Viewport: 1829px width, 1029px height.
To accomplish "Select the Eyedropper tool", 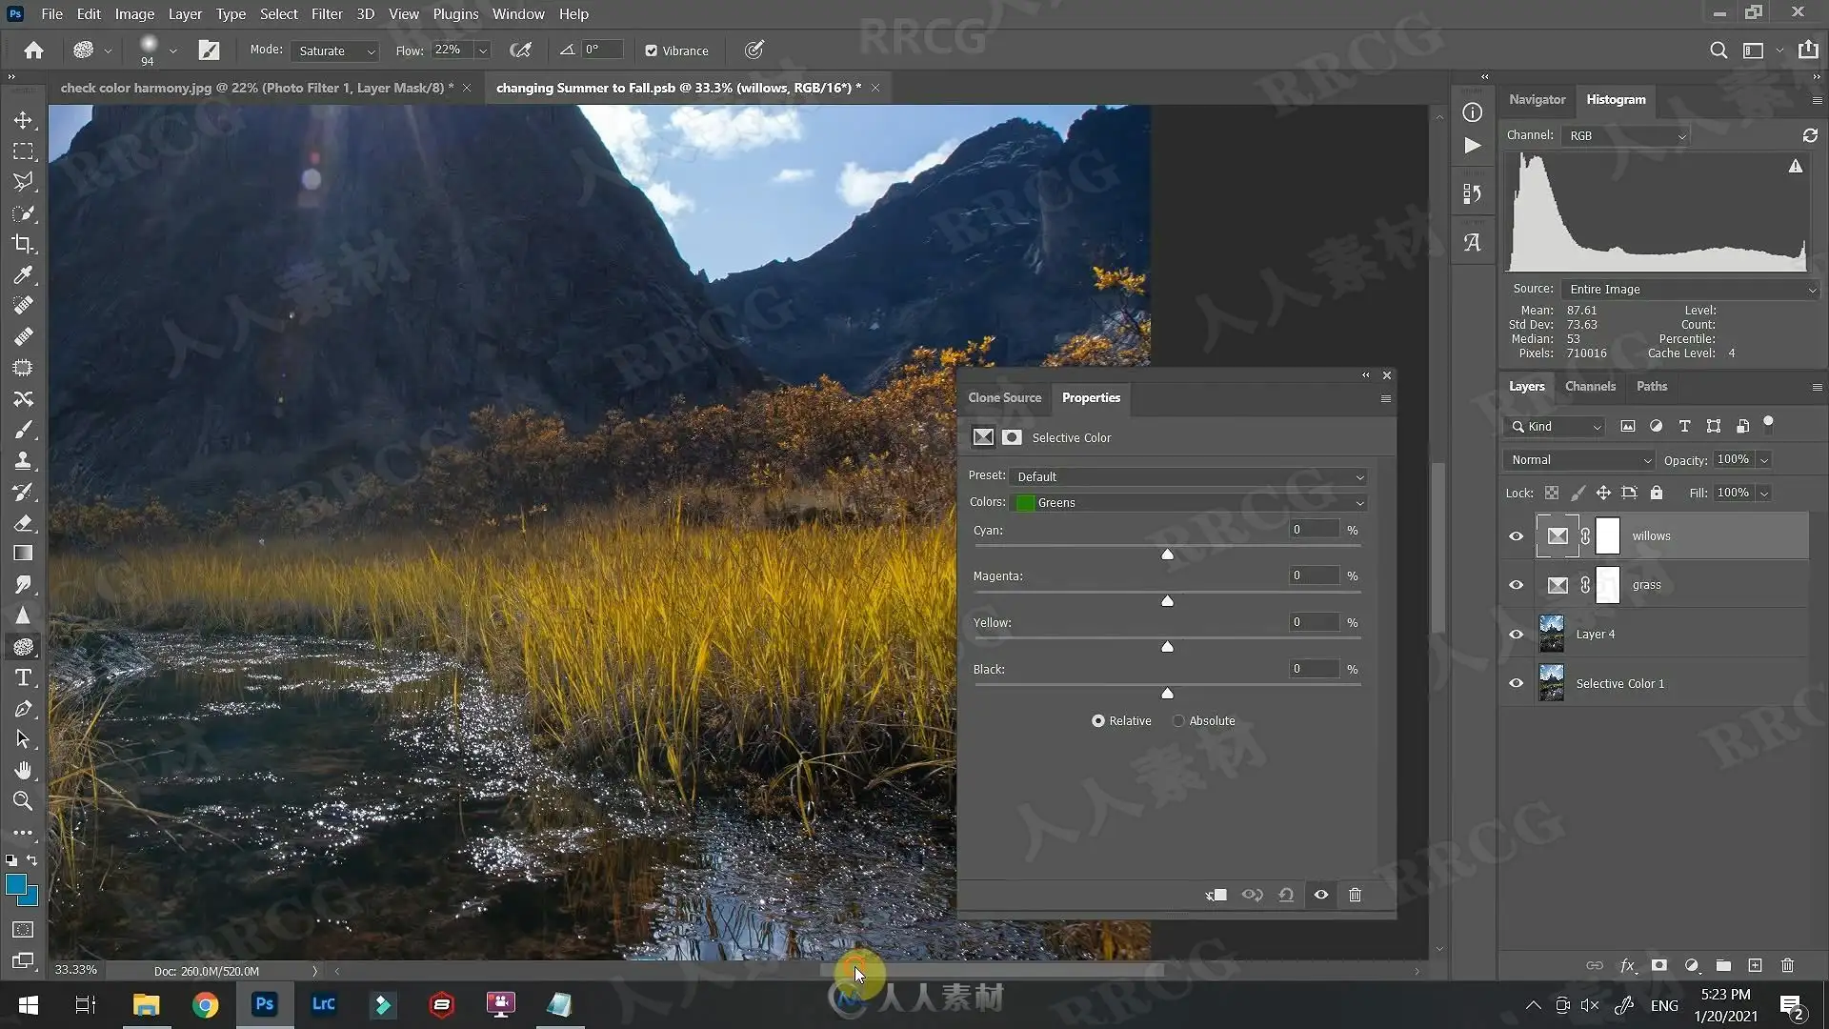I will pos(23,275).
